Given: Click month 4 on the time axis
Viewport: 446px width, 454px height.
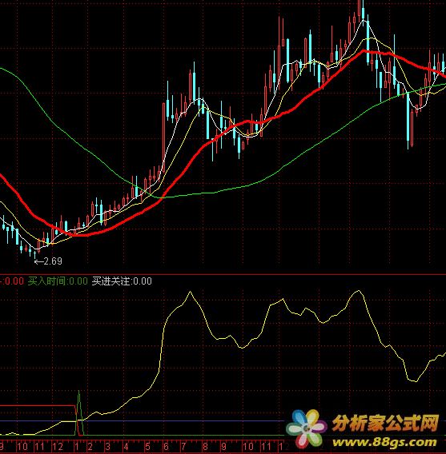Looking at the screenshot, I should pos(126,446).
